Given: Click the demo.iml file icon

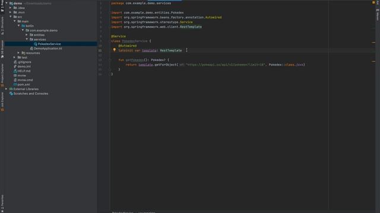Looking at the screenshot, I should pyautogui.click(x=15, y=66).
